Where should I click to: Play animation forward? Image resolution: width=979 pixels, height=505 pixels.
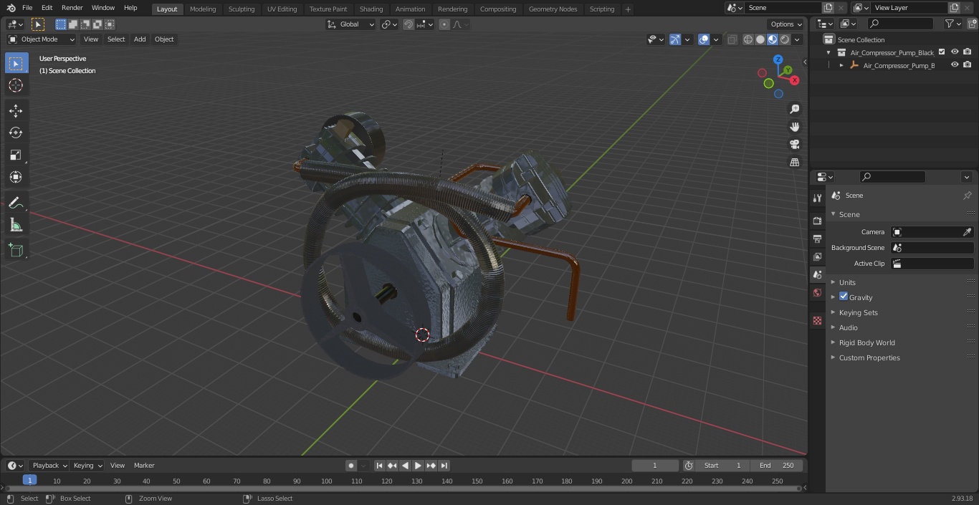coord(418,466)
